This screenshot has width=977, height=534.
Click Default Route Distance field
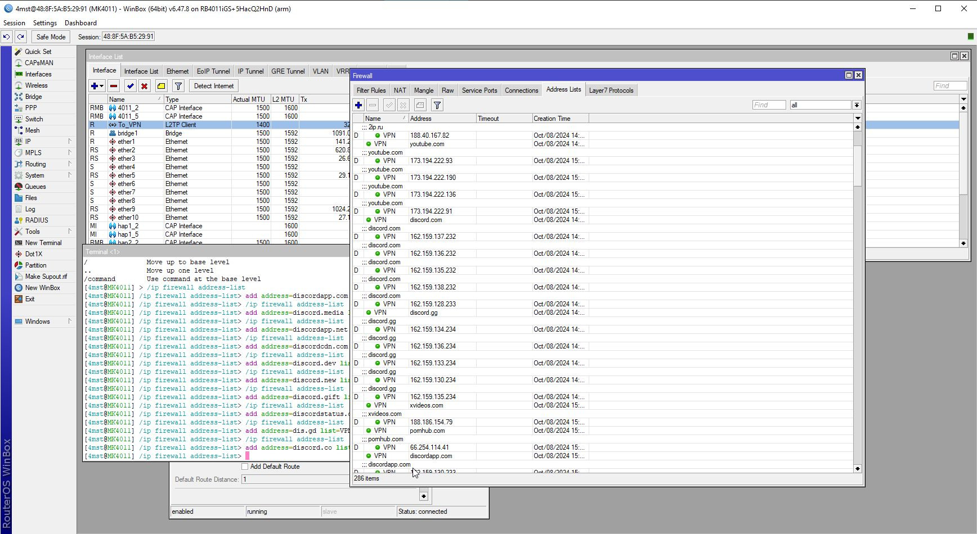(295, 479)
